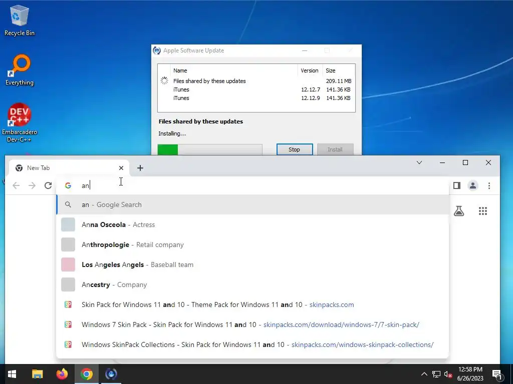Open the notification center icon
The width and height of the screenshot is (513, 384).
coord(497,375)
